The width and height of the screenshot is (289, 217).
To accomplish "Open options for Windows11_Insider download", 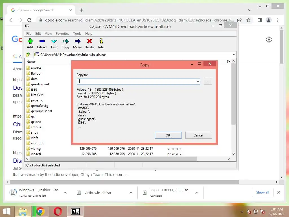I will tap(65, 193).
